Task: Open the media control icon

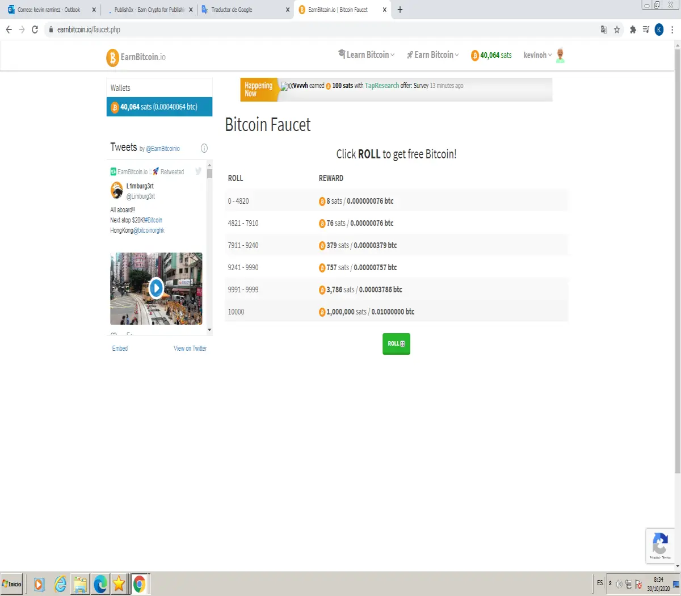Action: (x=646, y=30)
